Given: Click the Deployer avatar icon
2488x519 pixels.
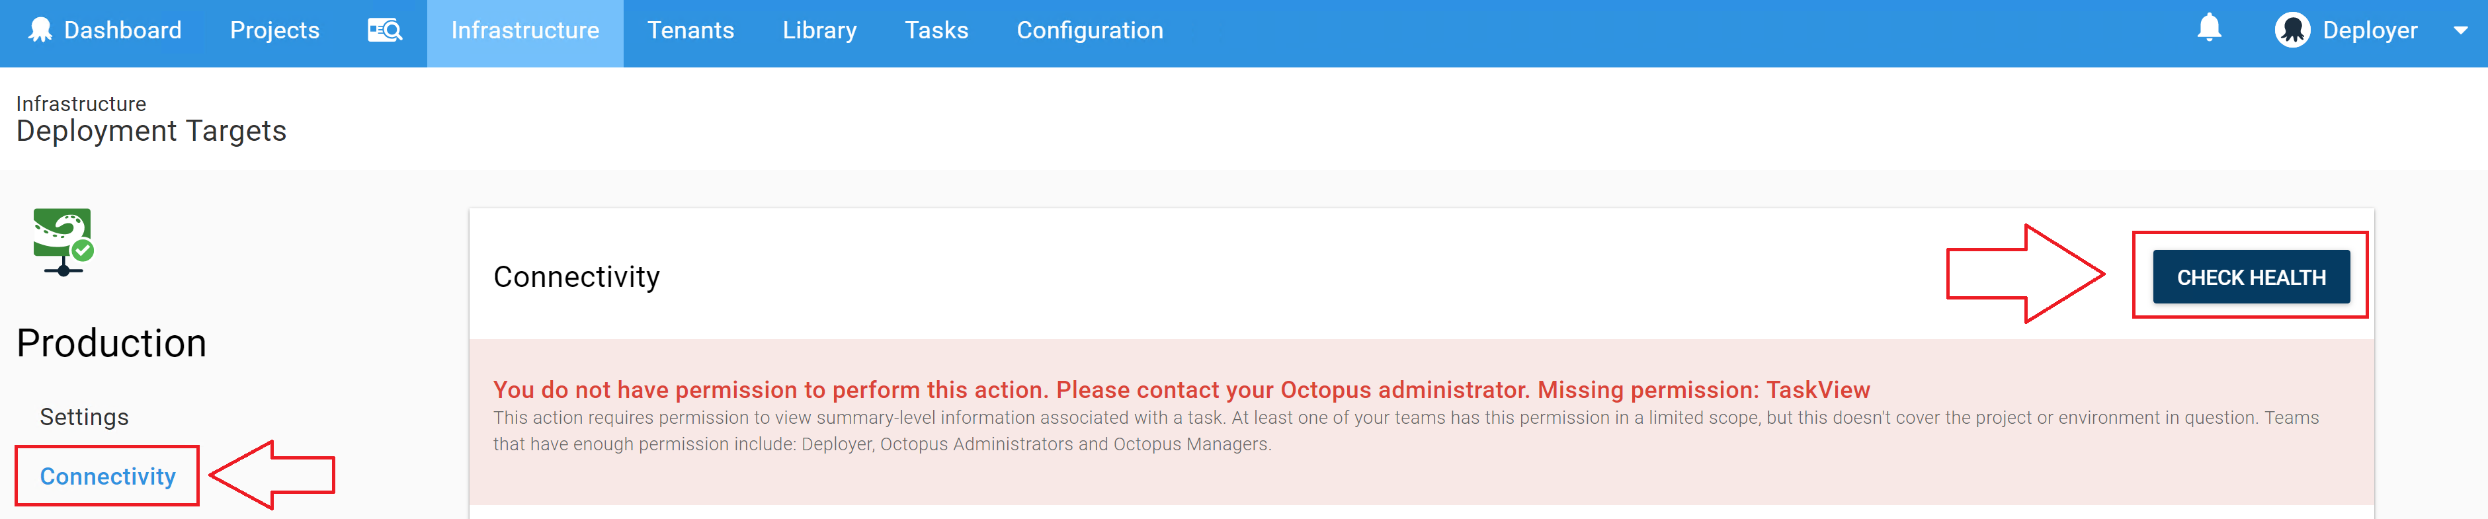Looking at the screenshot, I should (2292, 30).
